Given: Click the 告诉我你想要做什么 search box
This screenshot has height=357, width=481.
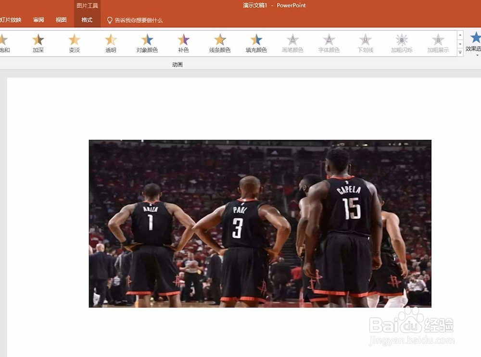Looking at the screenshot, I should 139,20.
